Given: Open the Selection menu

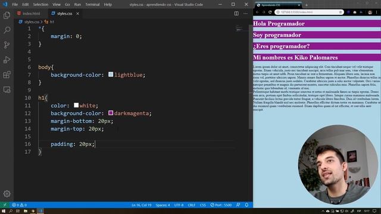Looking at the screenshot, I should 40,4.
